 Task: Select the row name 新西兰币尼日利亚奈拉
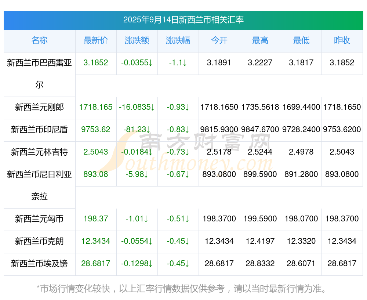39,185
